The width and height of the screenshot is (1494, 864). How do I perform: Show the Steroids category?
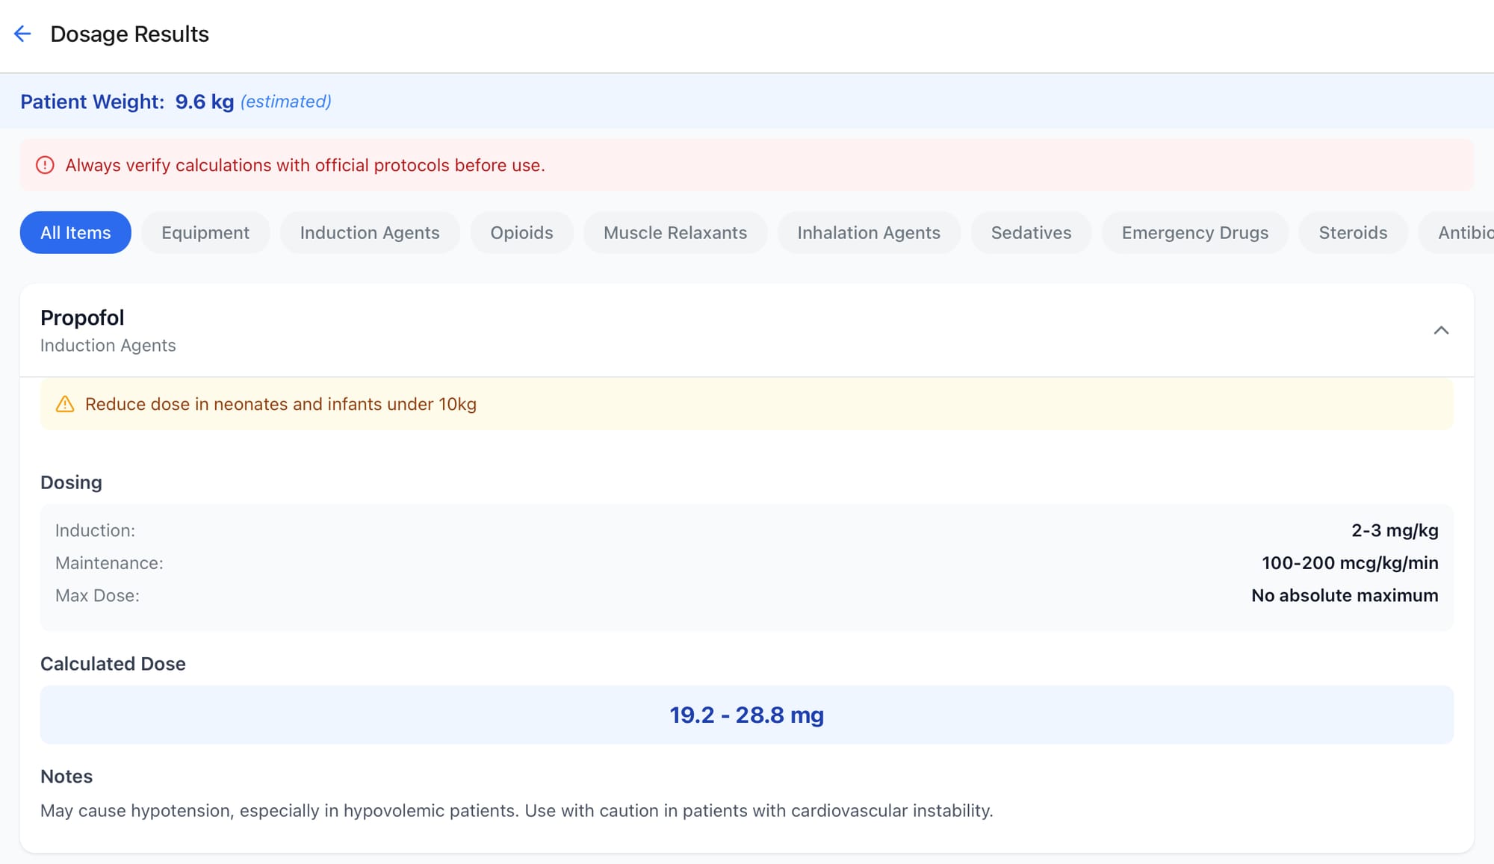[1353, 233]
